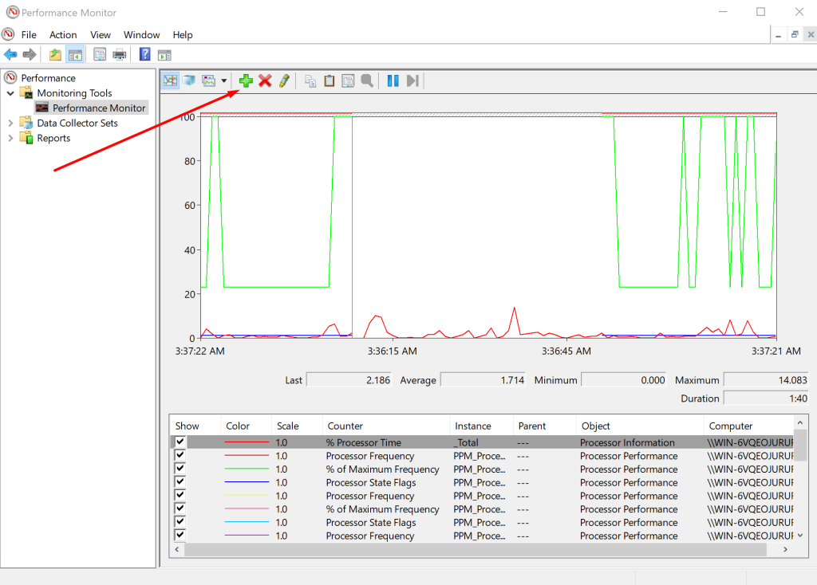817x585 pixels.
Task: Uncheck Show for the first Processor Frequency row
Action: pyautogui.click(x=180, y=455)
